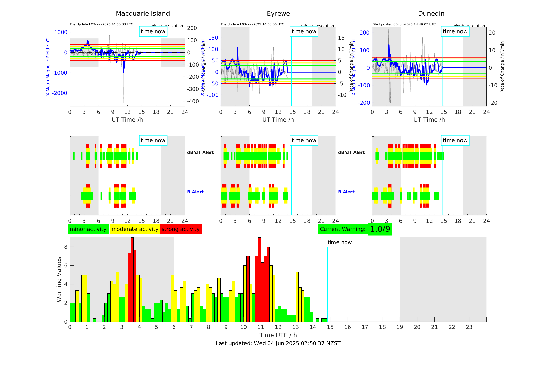Click the Time UTC / h axis label
The width and height of the screenshot is (538, 365).
click(278, 335)
